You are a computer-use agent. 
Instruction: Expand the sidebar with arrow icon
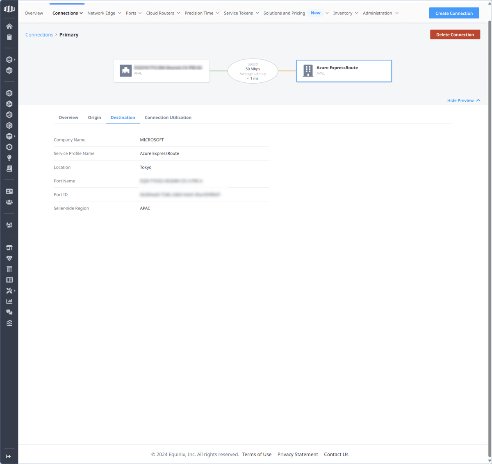point(9,457)
